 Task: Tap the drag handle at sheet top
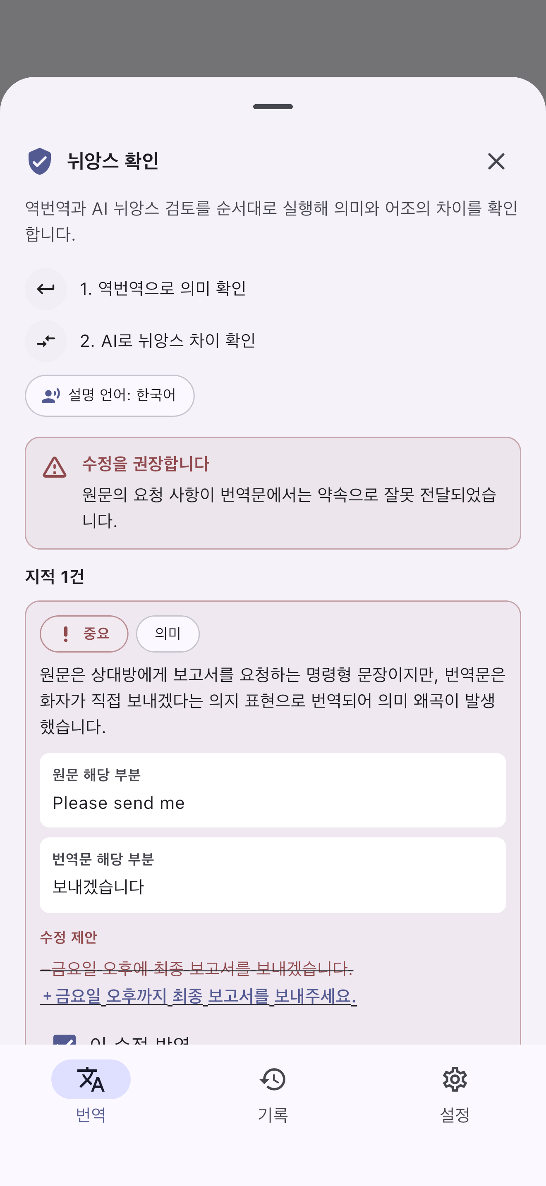(273, 106)
